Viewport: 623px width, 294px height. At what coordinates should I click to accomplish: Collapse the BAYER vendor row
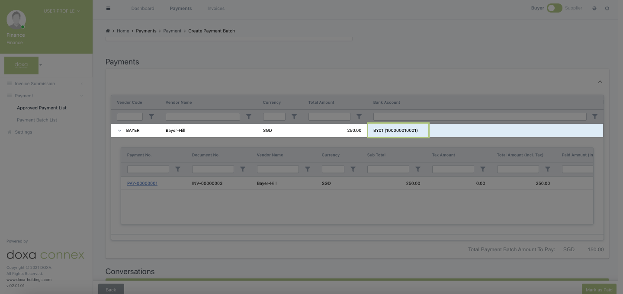point(120,131)
